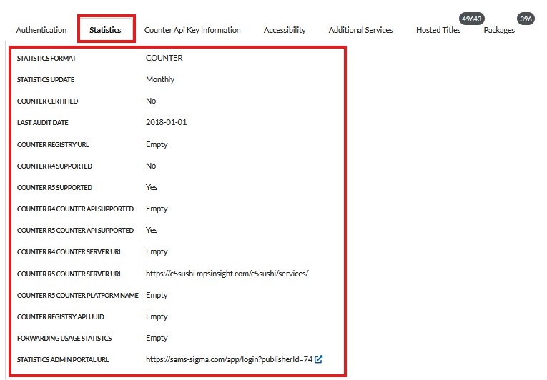Open the Additional Services tab
Image resolution: width=547 pixels, height=380 pixels.
tap(360, 30)
